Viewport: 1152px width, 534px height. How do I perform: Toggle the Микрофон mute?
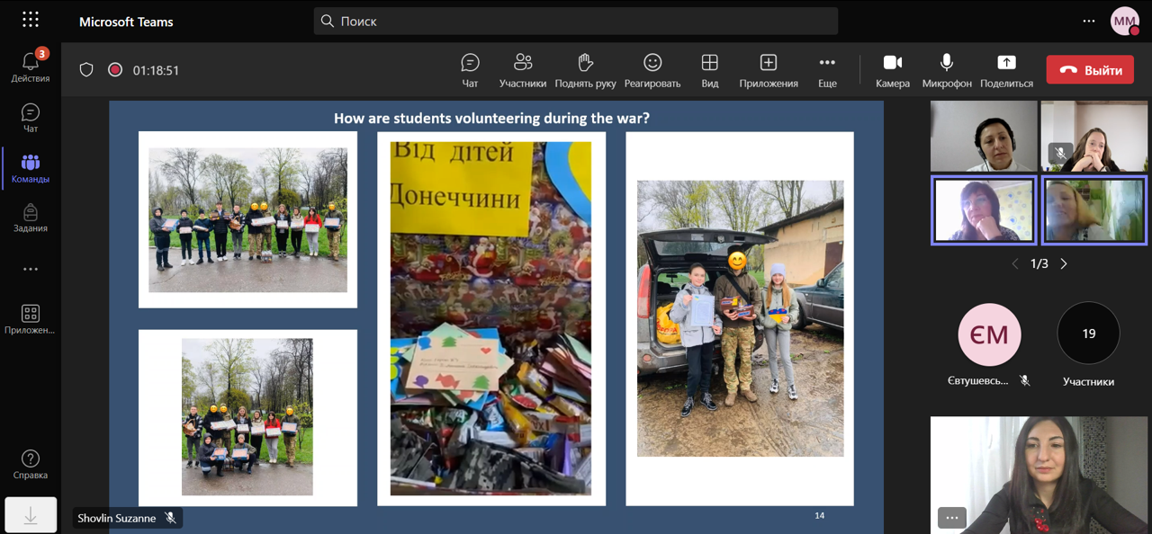(x=947, y=70)
